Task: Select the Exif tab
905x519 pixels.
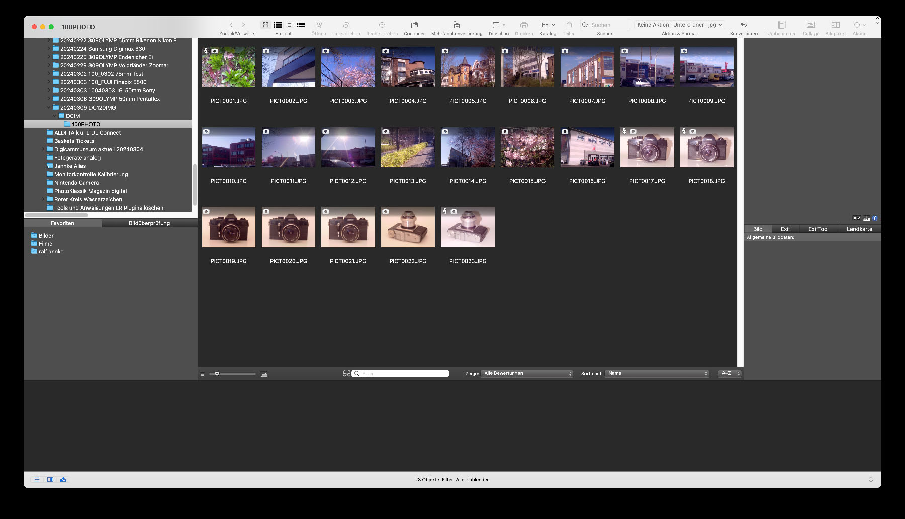Action: tap(785, 229)
